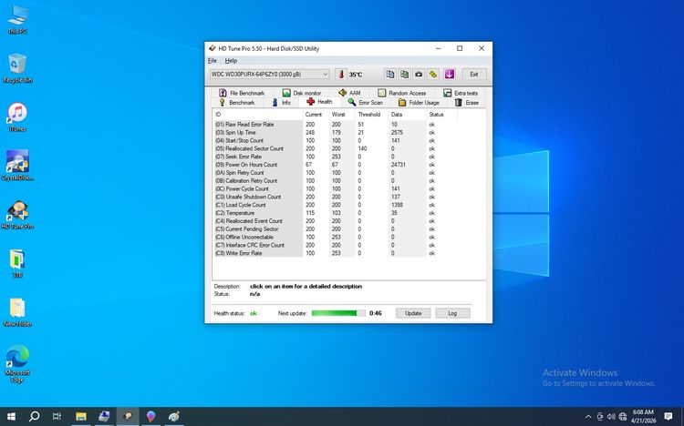This screenshot has height=426, width=684.
Task: Switch to the Disk monitor tab
Action: (302, 93)
